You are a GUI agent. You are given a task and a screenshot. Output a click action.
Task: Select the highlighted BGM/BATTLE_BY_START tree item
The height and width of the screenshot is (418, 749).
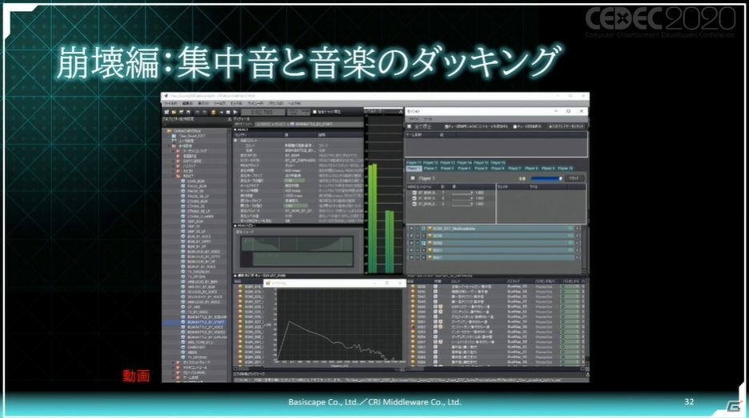tap(206, 322)
